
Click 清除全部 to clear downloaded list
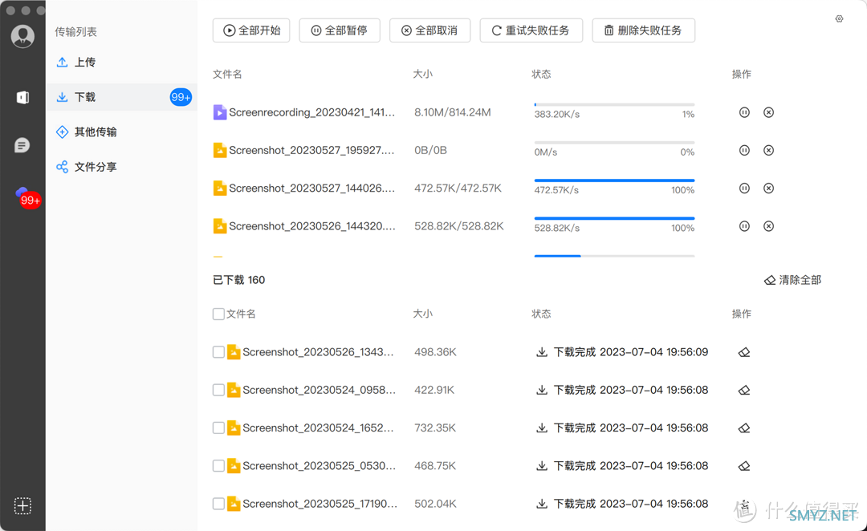point(792,280)
